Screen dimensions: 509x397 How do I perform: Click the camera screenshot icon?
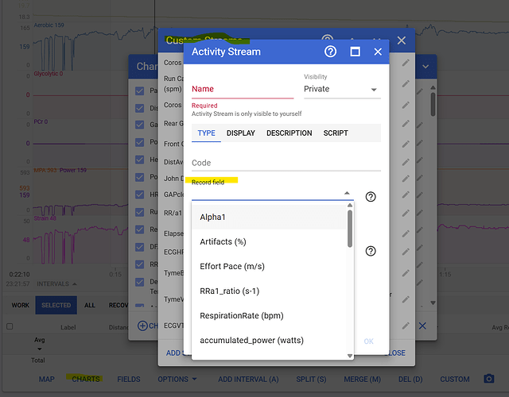point(488,379)
